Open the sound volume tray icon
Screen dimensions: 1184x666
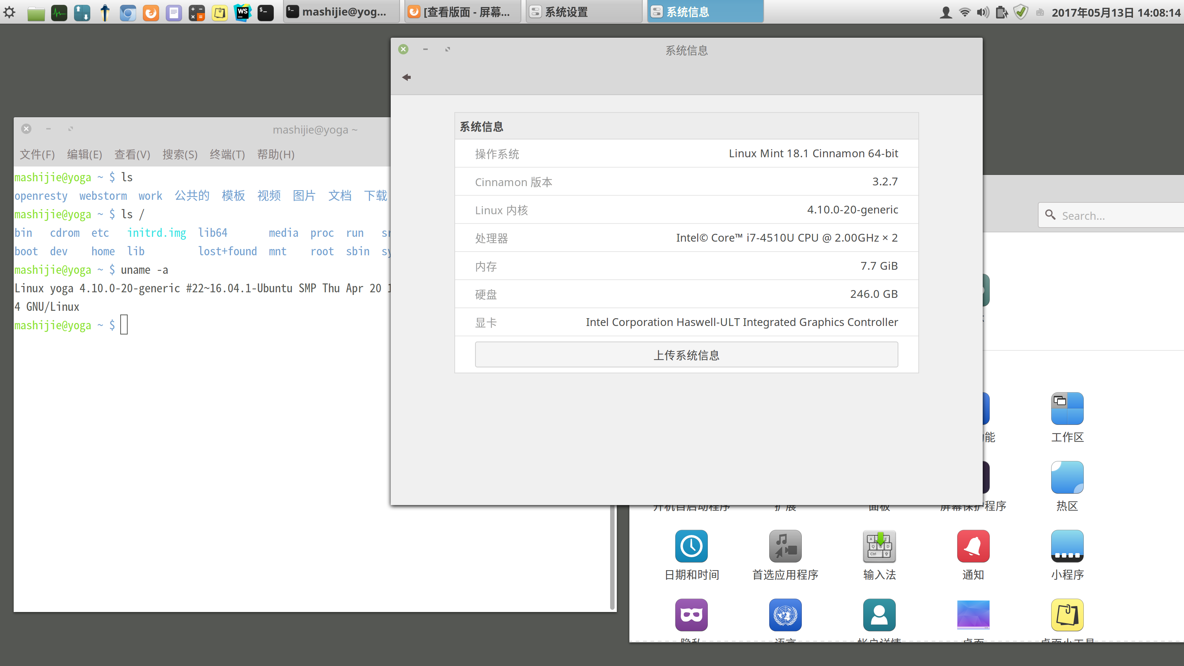click(x=983, y=13)
